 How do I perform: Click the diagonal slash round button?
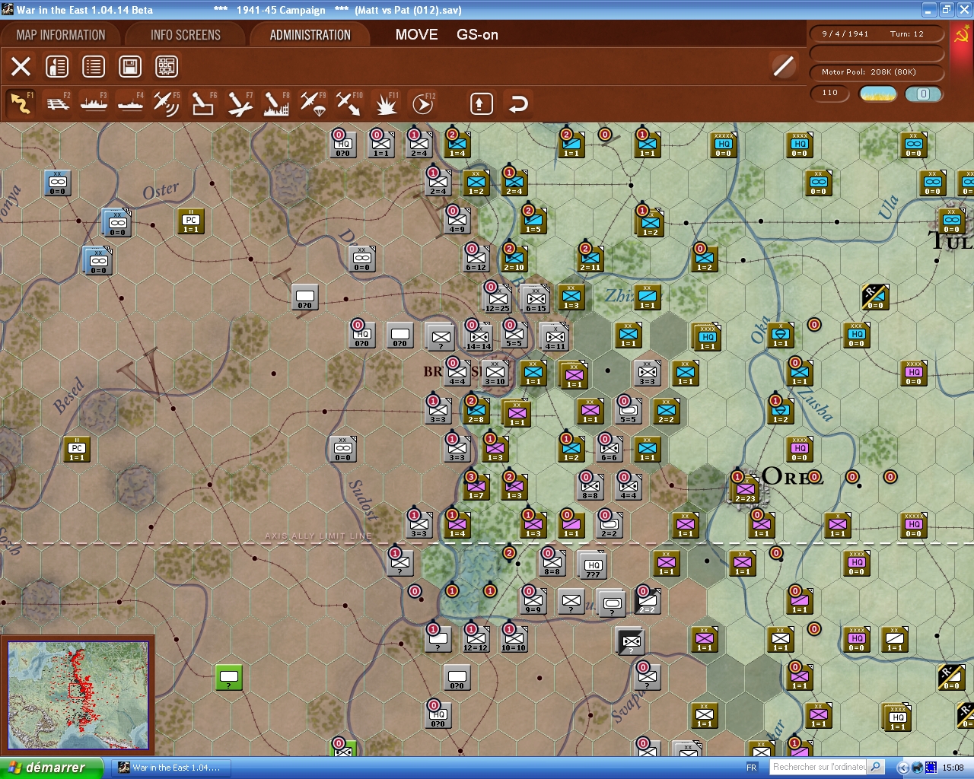pyautogui.click(x=783, y=66)
